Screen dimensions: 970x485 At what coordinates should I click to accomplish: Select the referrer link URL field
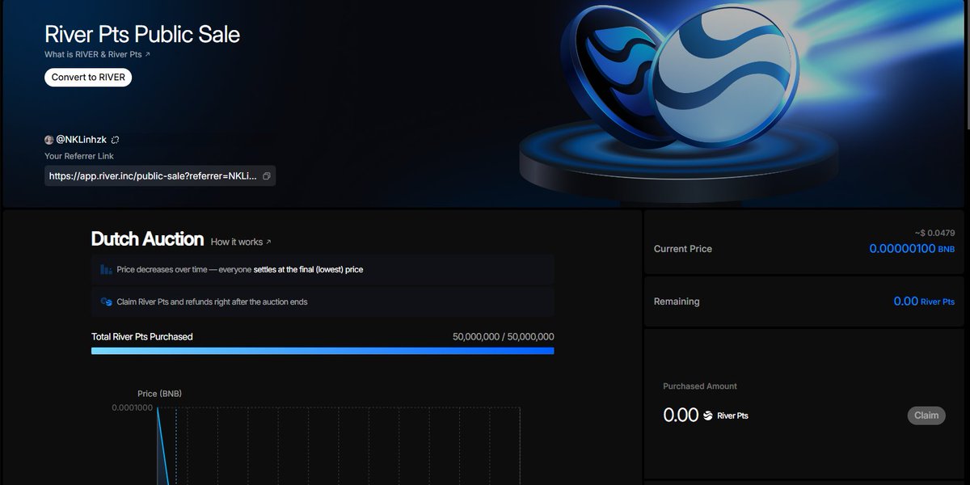(160, 175)
